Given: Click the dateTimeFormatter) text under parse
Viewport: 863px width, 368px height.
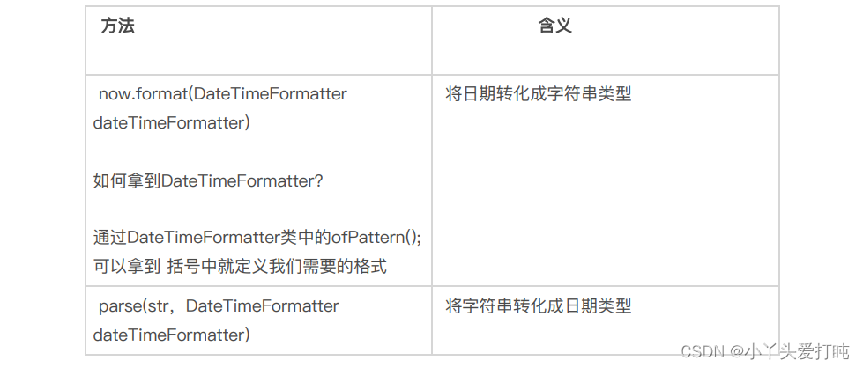Looking at the screenshot, I should pos(171,335).
